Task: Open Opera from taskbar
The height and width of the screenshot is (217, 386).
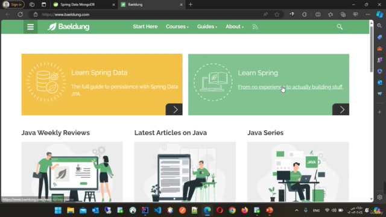Action: point(220,210)
